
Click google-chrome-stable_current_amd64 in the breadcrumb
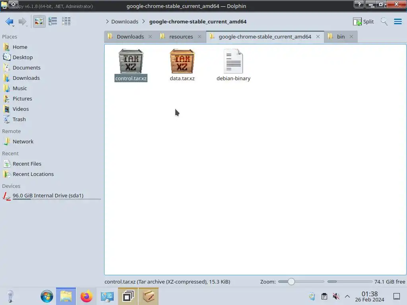pyautogui.click(x=198, y=21)
